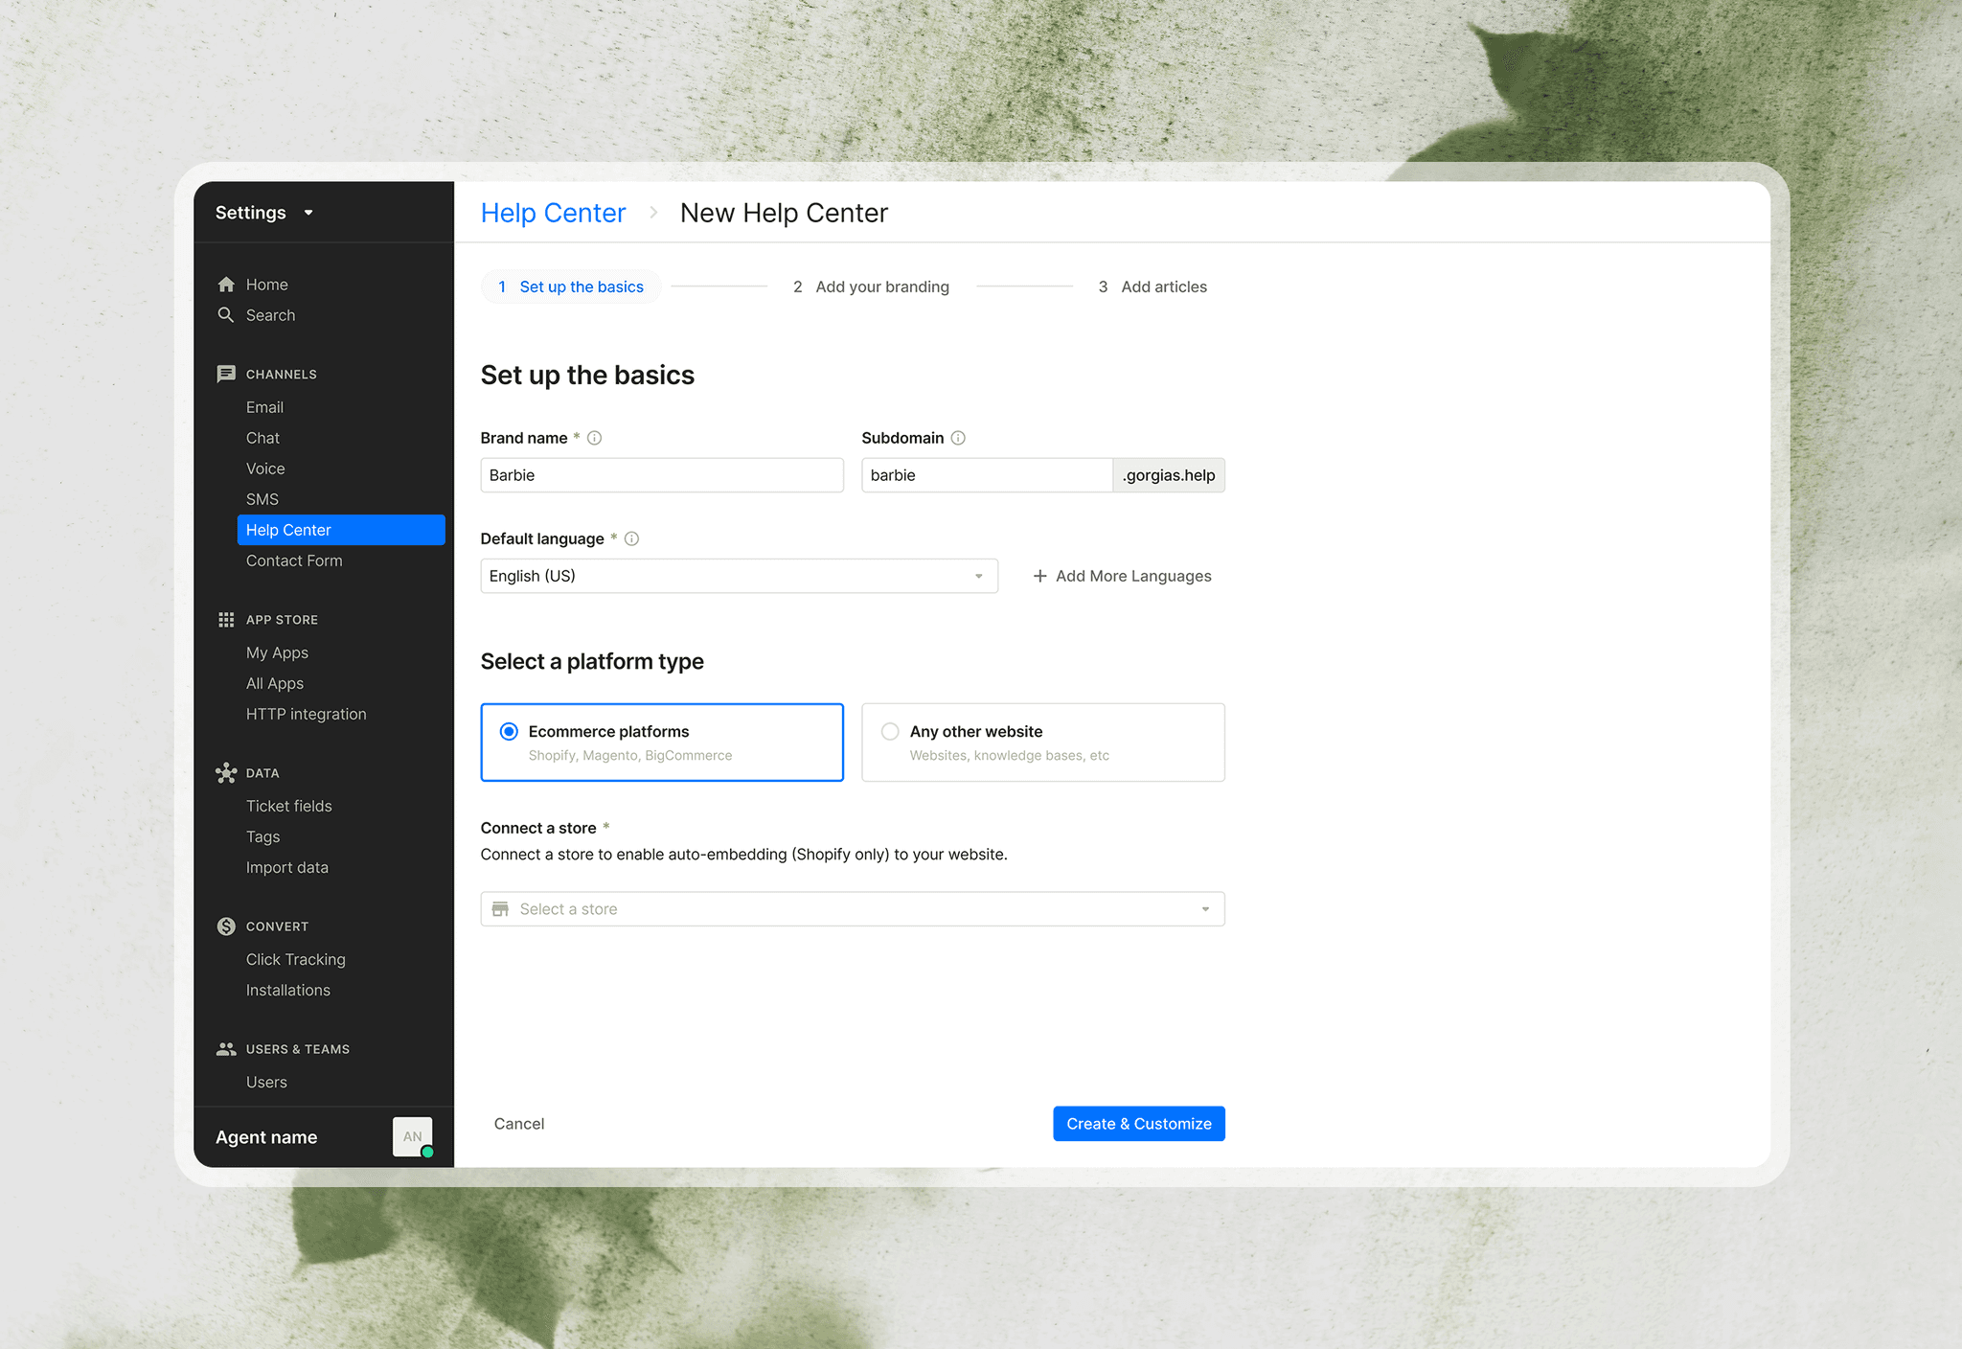The image size is (1962, 1349).
Task: Open Default language English (US) dropdown
Action: (738, 576)
